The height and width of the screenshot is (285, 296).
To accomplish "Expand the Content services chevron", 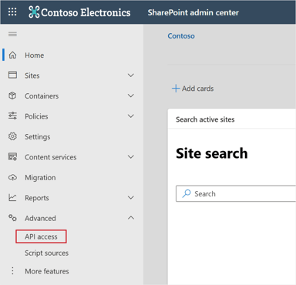I will coord(131,156).
